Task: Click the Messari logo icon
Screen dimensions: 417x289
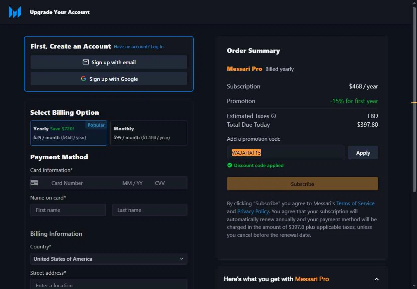Action: (x=15, y=12)
